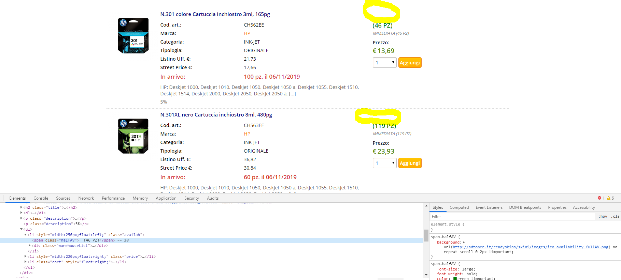Viewport: 621px width, 280px height.
Task: Expand the li class cart node
Action: pos(25,262)
